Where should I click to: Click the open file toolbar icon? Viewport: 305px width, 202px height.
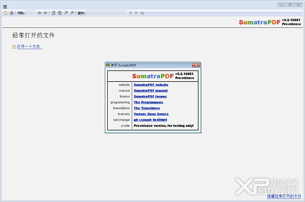[6, 13]
